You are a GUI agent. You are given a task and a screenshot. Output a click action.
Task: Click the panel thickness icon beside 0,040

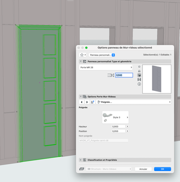(111, 75)
